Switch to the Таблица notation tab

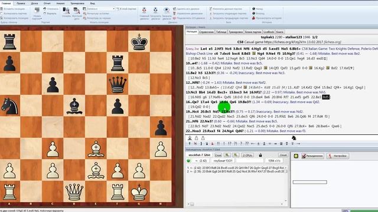point(221,32)
